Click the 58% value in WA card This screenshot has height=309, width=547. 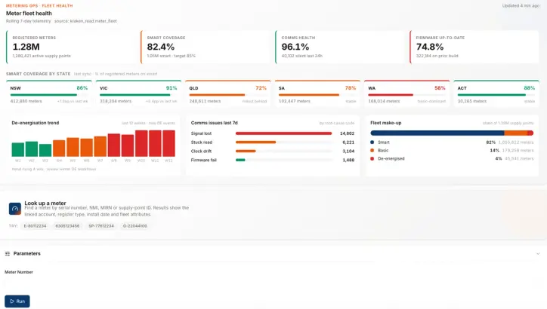440,88
